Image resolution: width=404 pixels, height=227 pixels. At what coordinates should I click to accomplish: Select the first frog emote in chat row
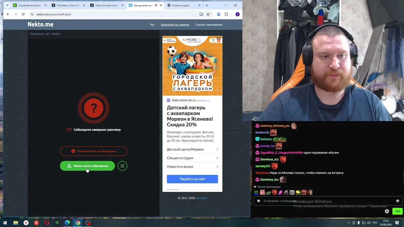256,192
